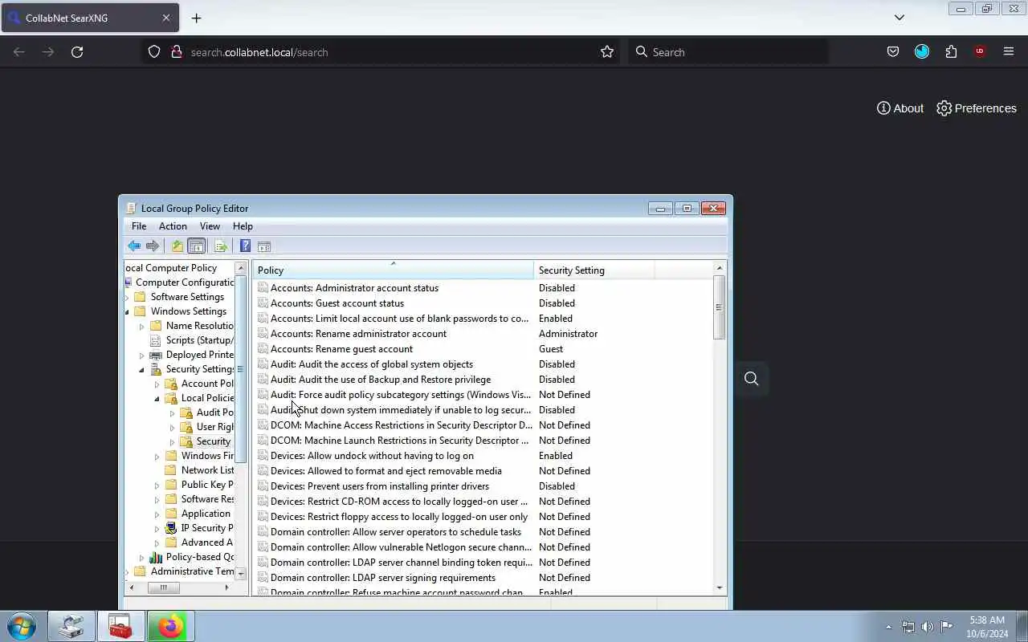Viewport: 1028px width, 642px height.
Task: Expand the Public Key Policies node
Action: click(157, 485)
